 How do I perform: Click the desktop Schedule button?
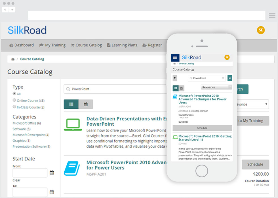pos(255,164)
